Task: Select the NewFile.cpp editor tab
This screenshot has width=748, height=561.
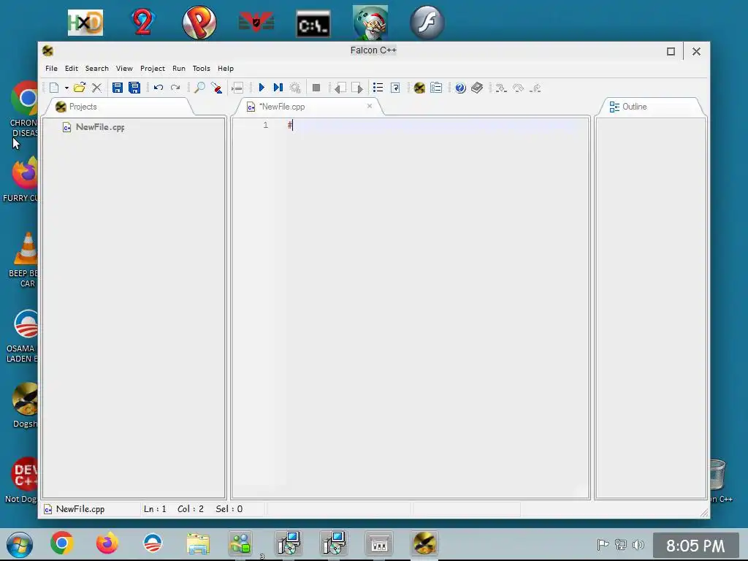Action: [306, 107]
